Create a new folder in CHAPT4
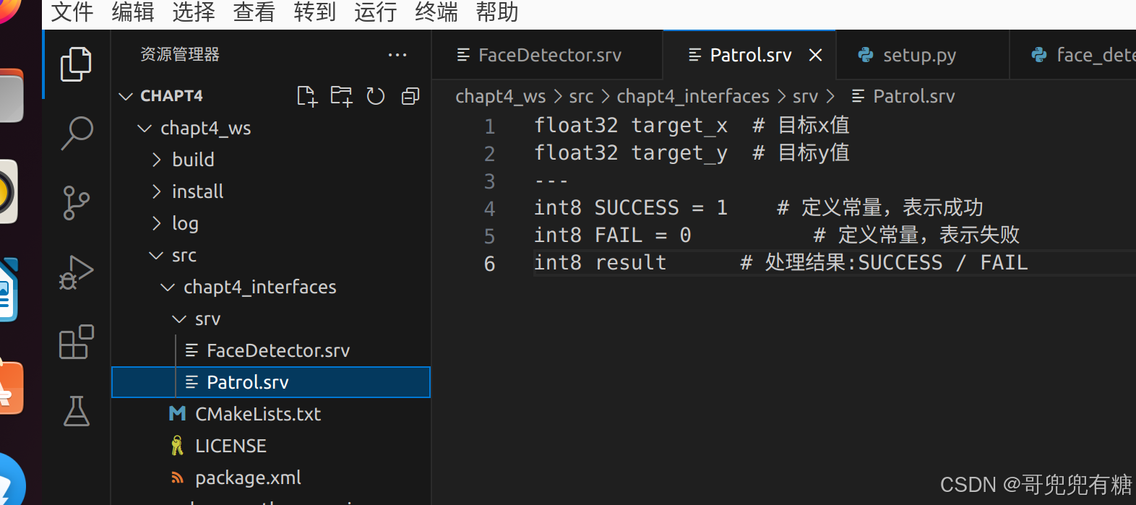Image resolution: width=1136 pixels, height=505 pixels. [x=340, y=95]
